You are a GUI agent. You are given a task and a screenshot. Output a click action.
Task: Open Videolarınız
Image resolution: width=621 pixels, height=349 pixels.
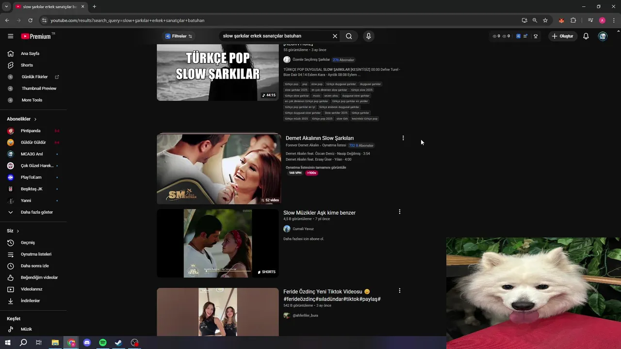coord(32,289)
